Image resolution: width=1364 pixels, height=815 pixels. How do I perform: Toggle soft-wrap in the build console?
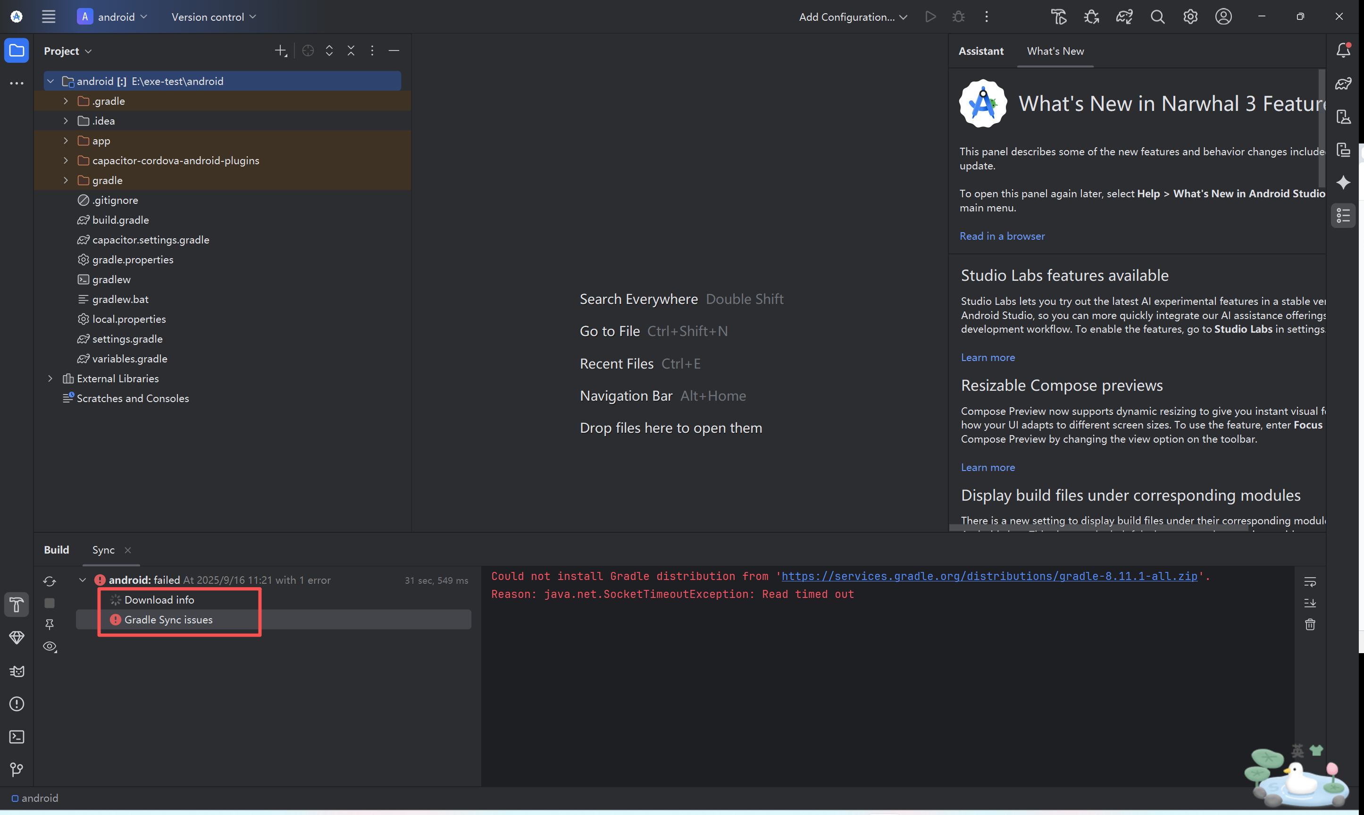coord(1310,582)
